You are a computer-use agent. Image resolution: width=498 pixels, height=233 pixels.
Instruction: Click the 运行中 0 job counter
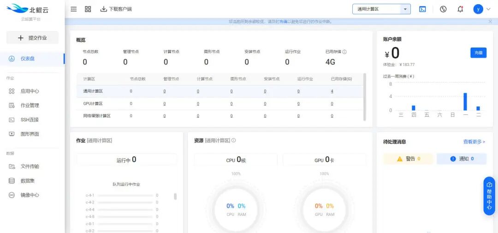tap(126, 160)
